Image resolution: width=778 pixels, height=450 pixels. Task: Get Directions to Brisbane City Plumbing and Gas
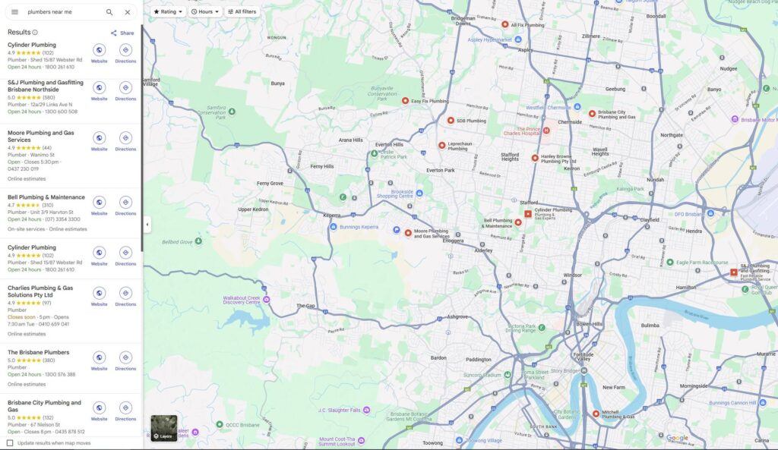tap(125, 411)
